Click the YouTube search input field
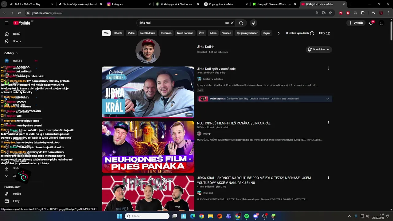This screenshot has height=221, width=393. (x=181, y=23)
